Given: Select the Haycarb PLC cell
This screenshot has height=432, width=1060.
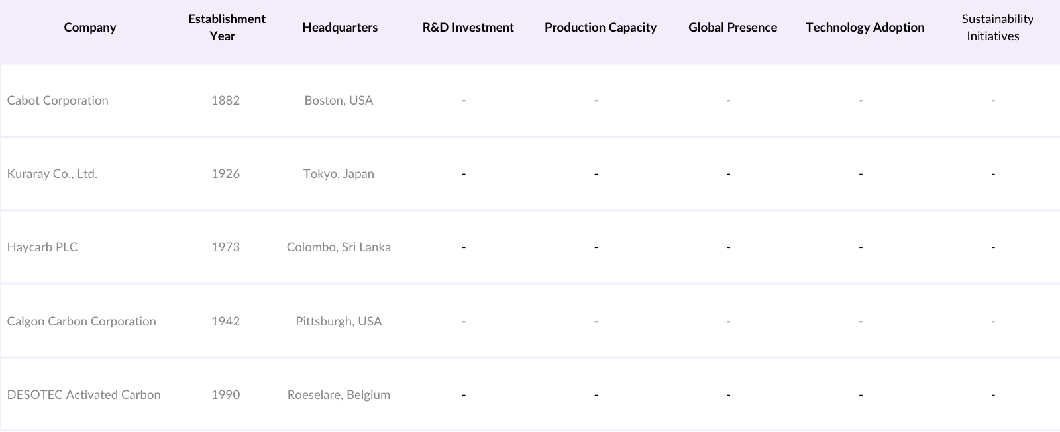Looking at the screenshot, I should pos(42,247).
